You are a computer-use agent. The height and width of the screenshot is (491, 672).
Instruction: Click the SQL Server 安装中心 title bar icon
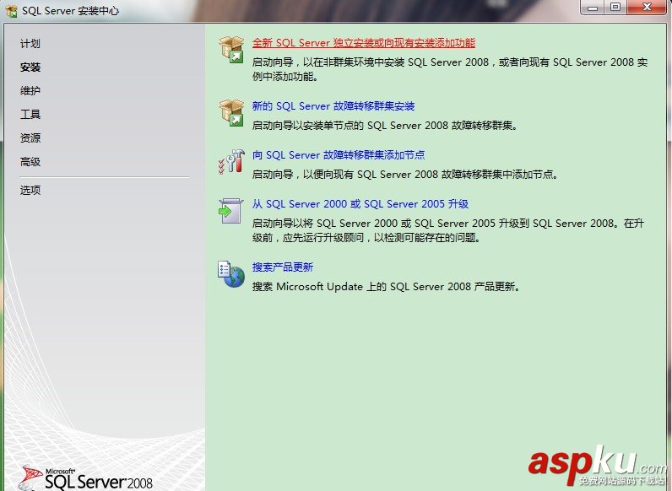pos(12,11)
